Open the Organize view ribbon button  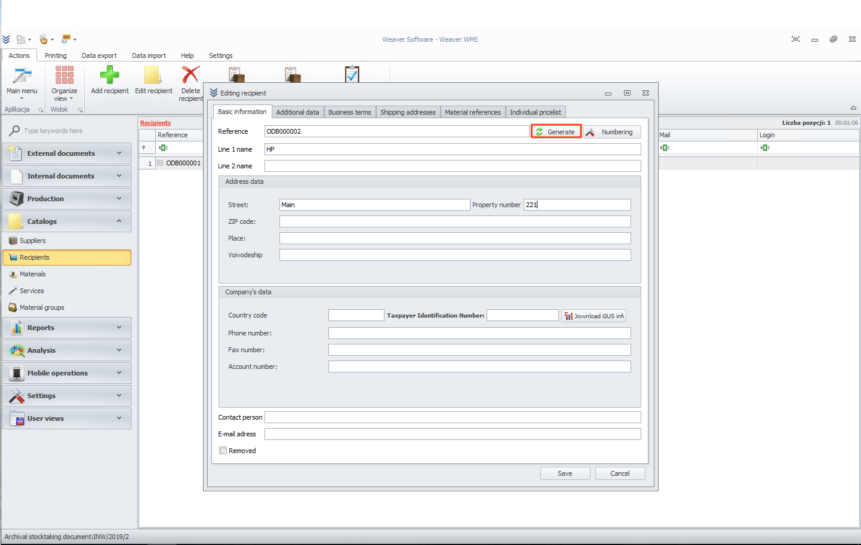64,84
